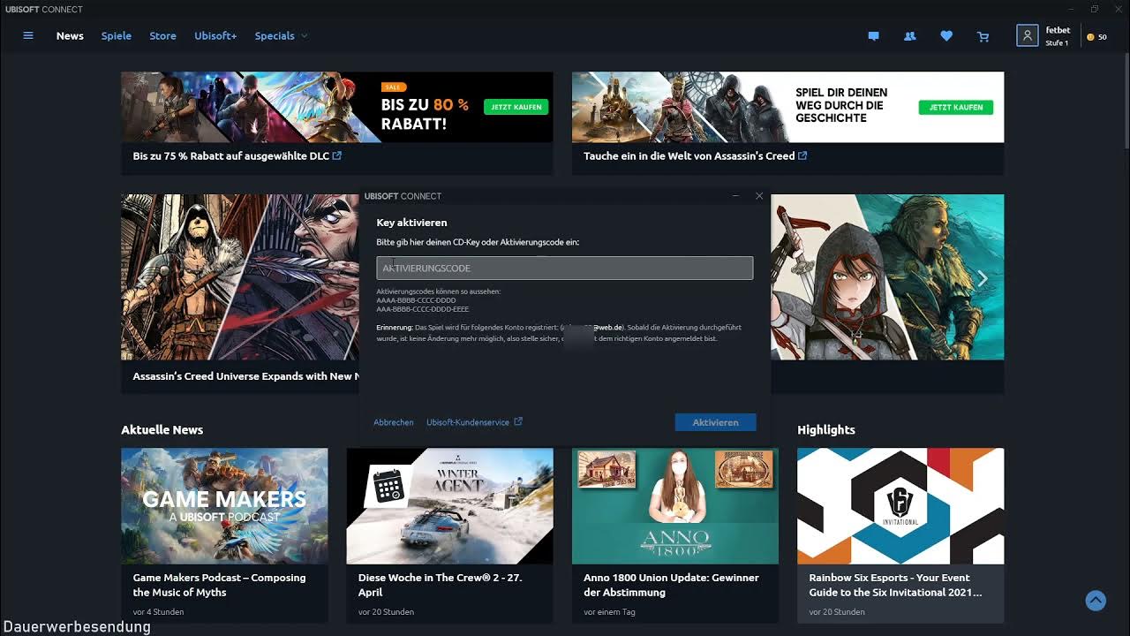Image resolution: width=1130 pixels, height=636 pixels.
Task: Click the Aktuelle News heading
Action: pyautogui.click(x=162, y=429)
